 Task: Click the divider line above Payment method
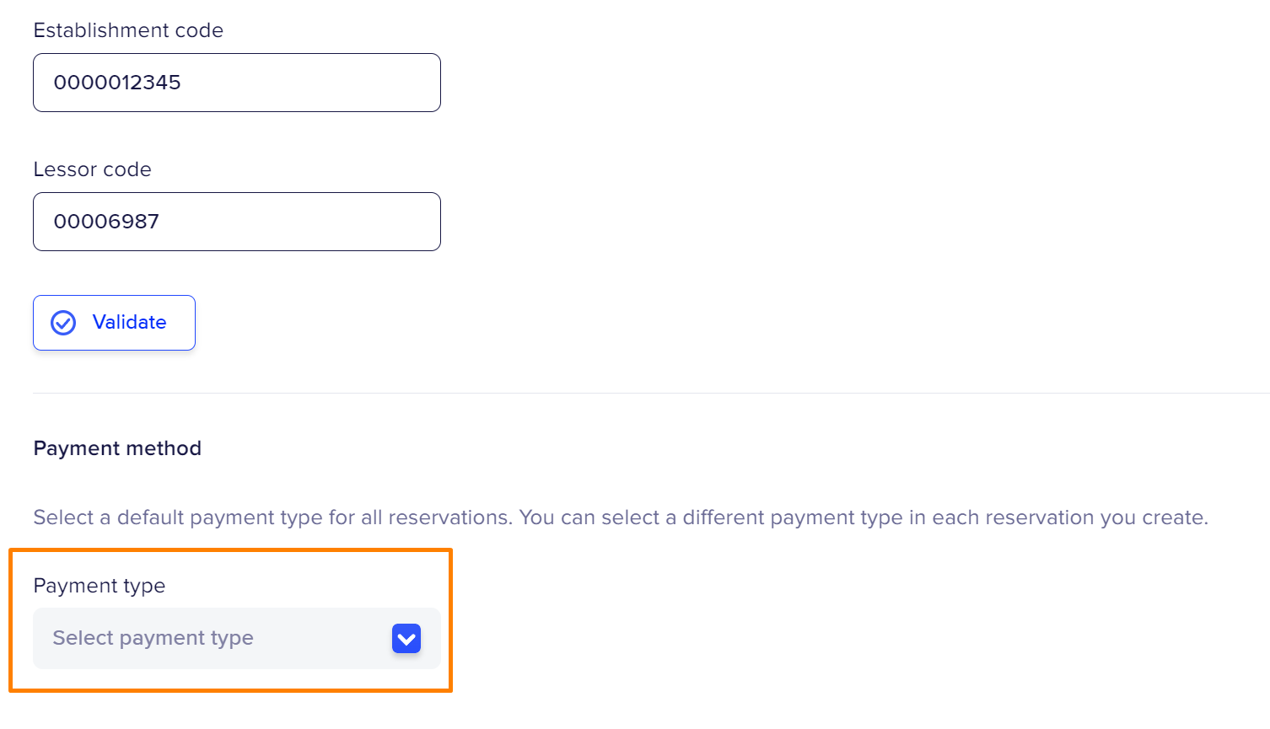point(649,393)
